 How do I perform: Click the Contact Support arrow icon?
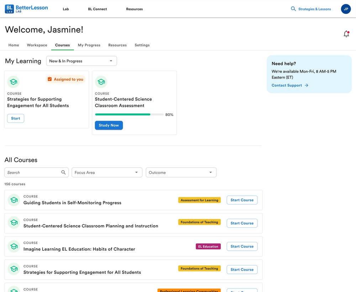tap(307, 85)
